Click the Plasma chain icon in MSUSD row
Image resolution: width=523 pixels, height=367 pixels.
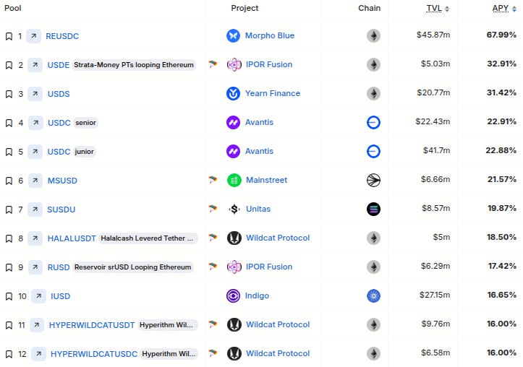[373, 180]
